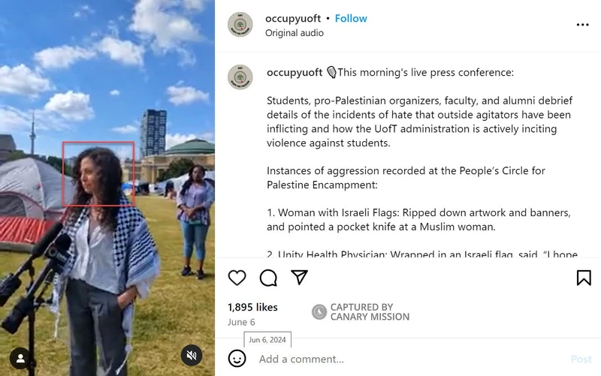The image size is (601, 376).
Task: Open comments with the speech bubble icon
Action: tap(268, 278)
